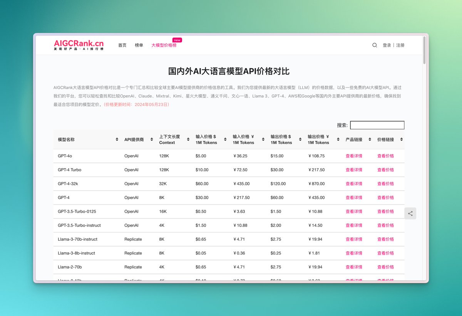
Task: Click the $120.00 output price cell
Action: click(x=278, y=184)
